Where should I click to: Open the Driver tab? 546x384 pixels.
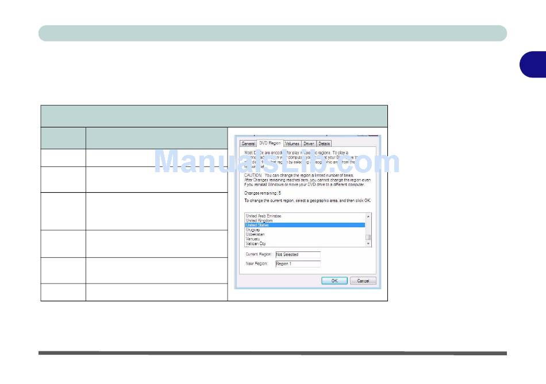point(309,143)
